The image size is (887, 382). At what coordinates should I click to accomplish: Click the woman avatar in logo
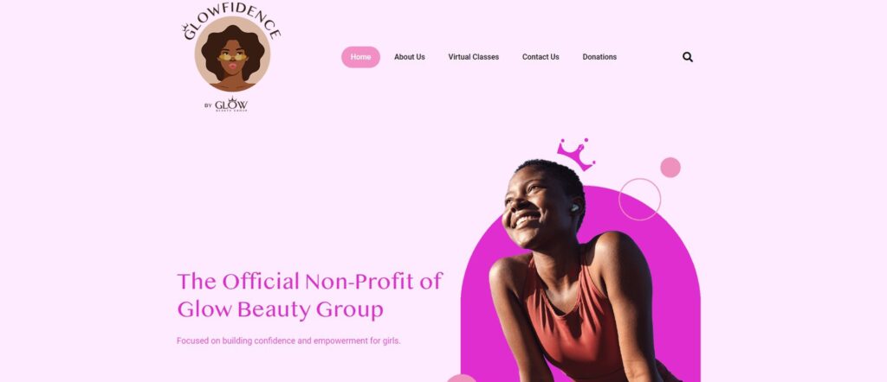point(232,54)
